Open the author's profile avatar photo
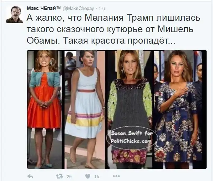 pyautogui.click(x=14, y=15)
